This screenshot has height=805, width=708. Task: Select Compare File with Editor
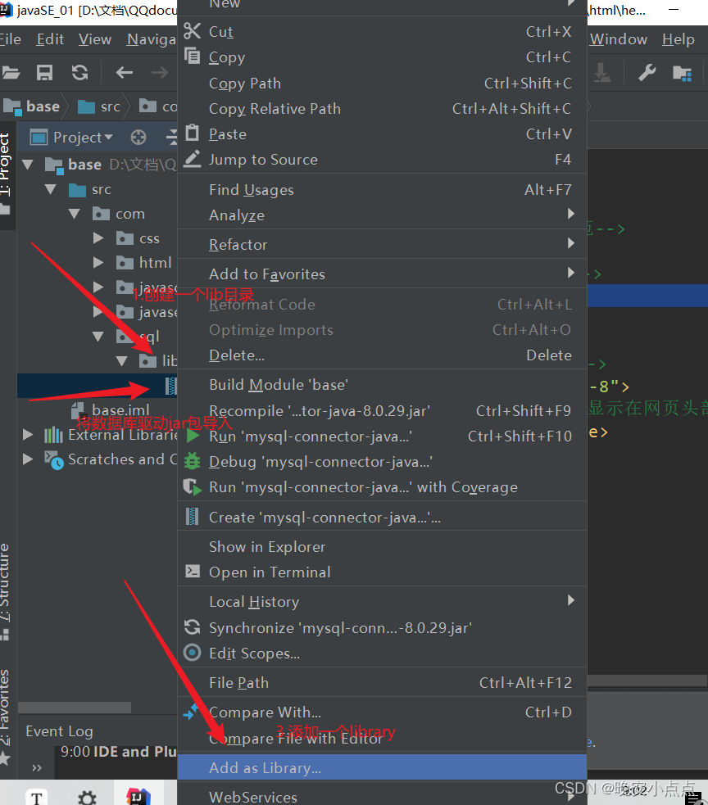coord(382,738)
